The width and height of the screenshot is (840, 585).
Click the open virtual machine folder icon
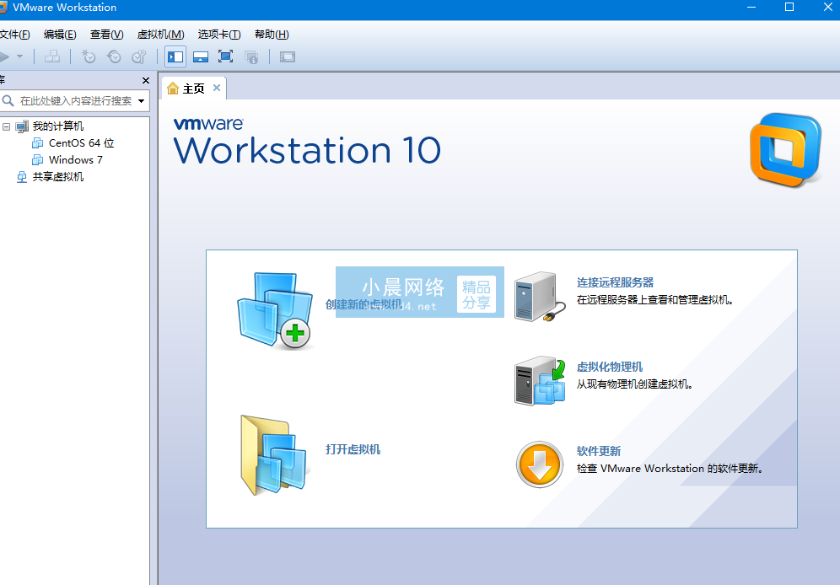273,455
